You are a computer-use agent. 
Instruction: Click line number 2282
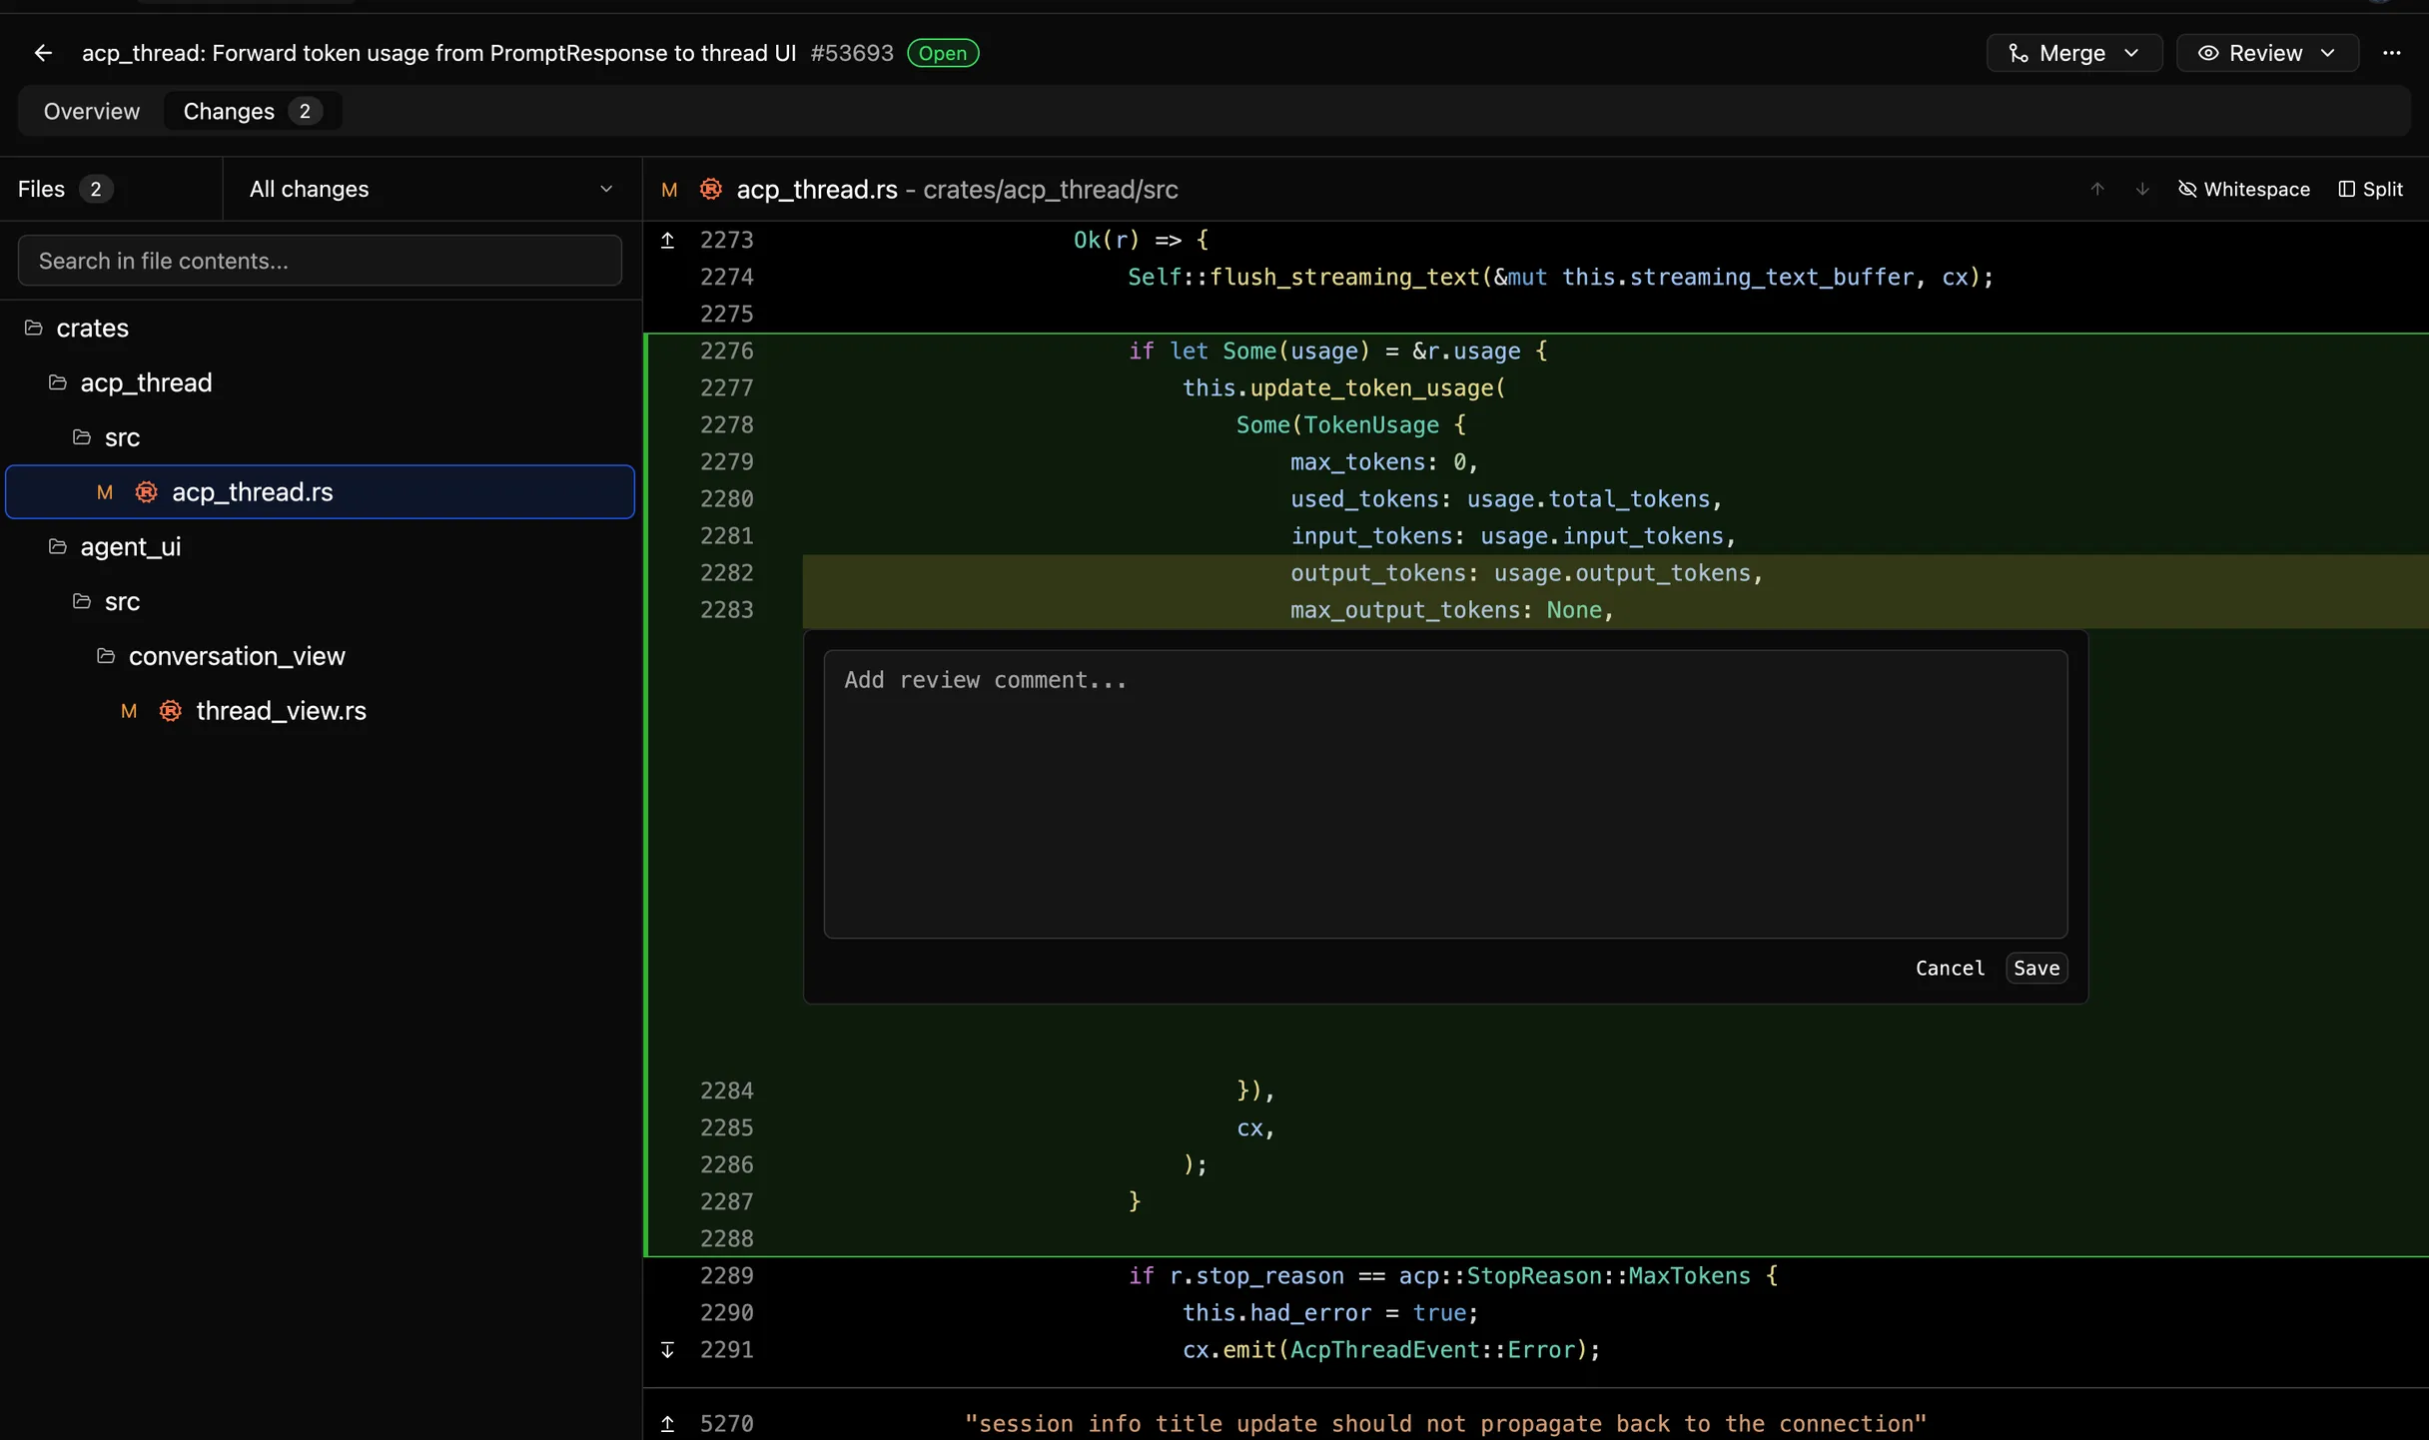[727, 573]
